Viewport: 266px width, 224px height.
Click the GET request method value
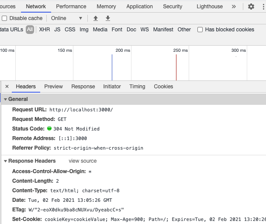point(62,119)
